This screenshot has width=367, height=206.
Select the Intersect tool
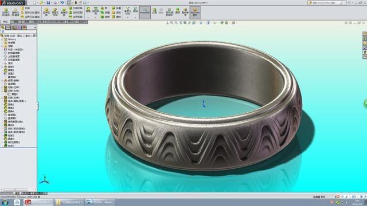(x=116, y=13)
